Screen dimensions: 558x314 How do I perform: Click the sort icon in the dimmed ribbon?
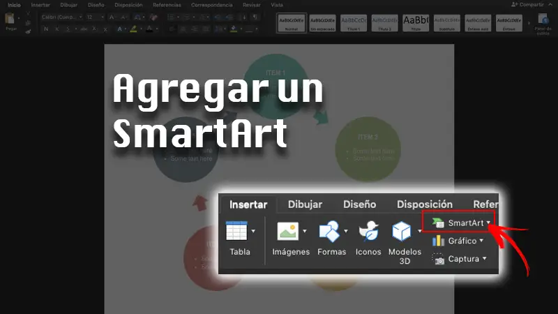244,17
